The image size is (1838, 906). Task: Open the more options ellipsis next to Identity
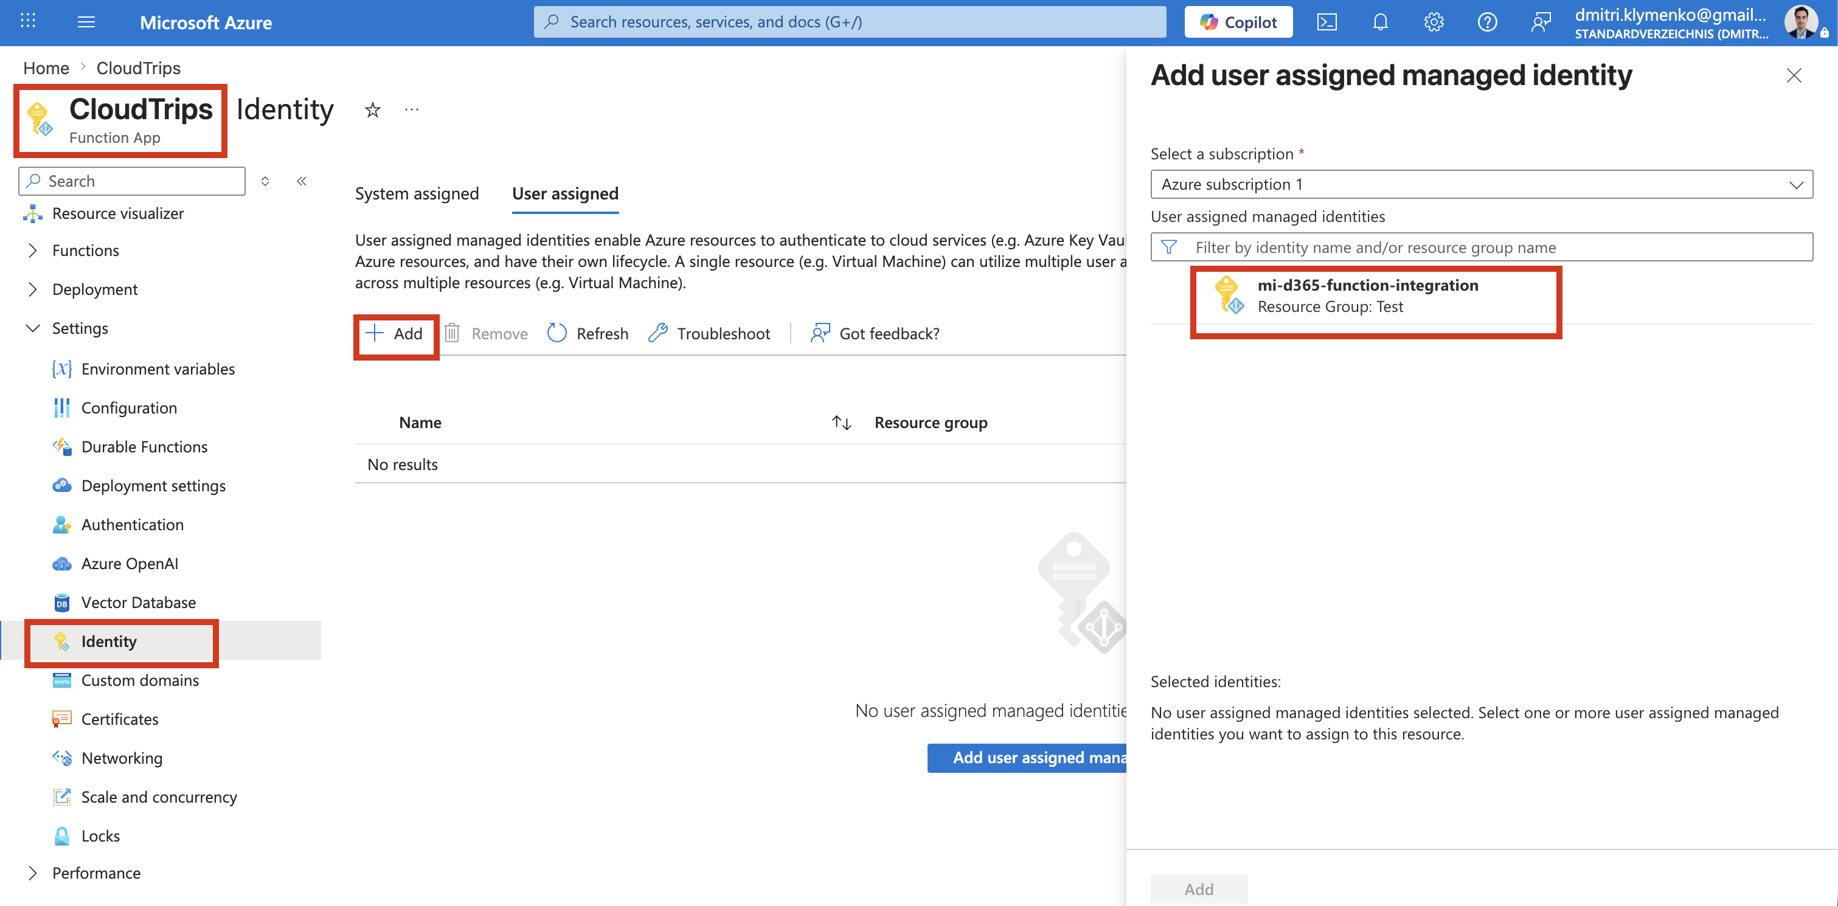tap(412, 110)
